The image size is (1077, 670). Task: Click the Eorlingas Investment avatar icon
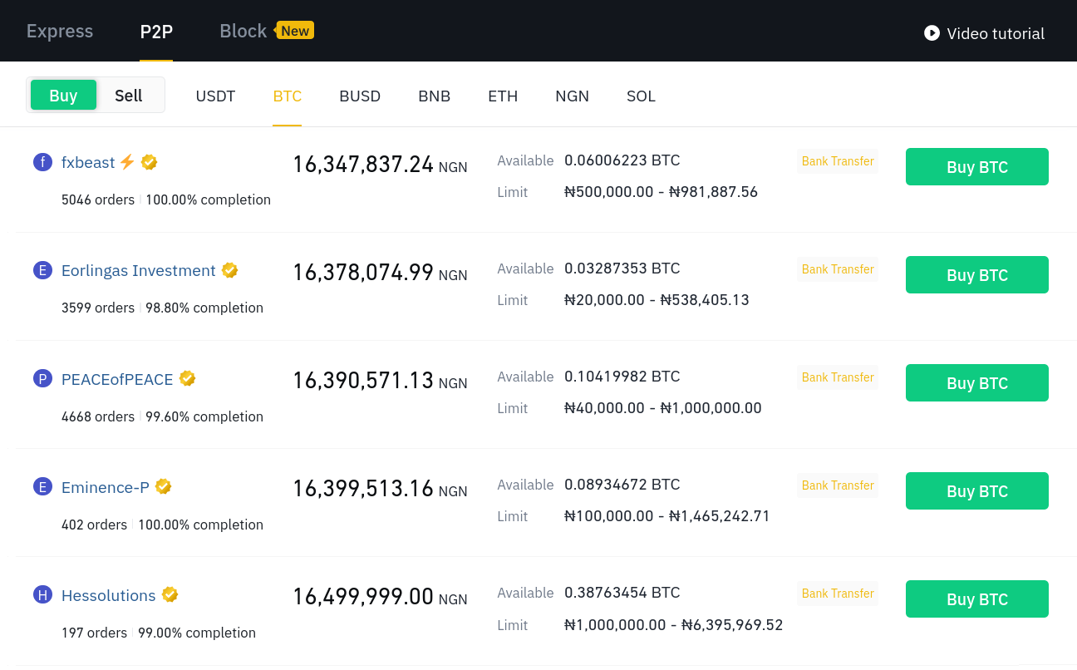tap(42, 270)
